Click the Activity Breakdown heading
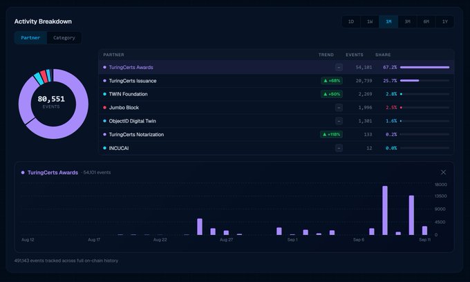 tap(43, 21)
